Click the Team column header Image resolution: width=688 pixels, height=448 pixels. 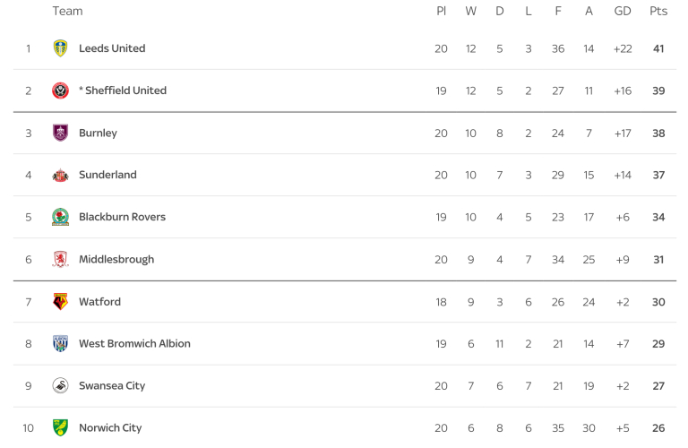(x=67, y=12)
